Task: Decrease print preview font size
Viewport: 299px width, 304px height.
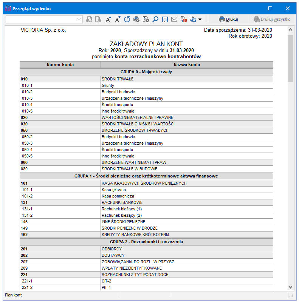Action: click(x=118, y=19)
